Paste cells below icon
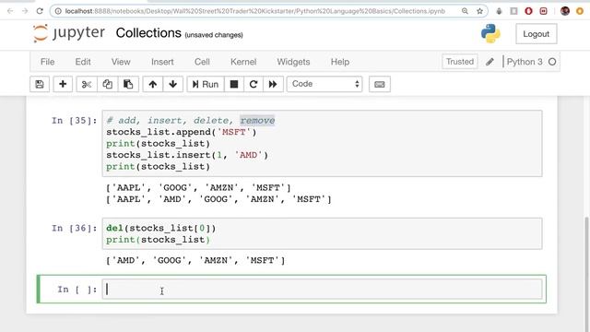Viewport: 590px width, 332px height. click(x=128, y=84)
